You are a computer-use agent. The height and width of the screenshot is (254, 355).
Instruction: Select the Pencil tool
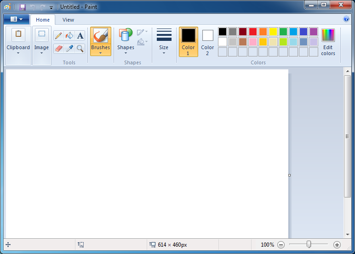pyautogui.click(x=58, y=36)
